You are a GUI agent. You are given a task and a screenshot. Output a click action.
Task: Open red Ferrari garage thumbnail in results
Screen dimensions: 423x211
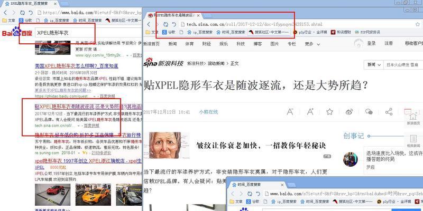(52, 195)
